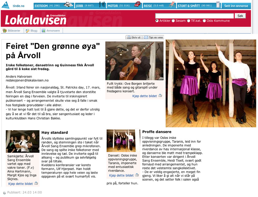Click the printer icon for Skriv ut
This screenshot has width=258, height=197.
[x=129, y=37]
